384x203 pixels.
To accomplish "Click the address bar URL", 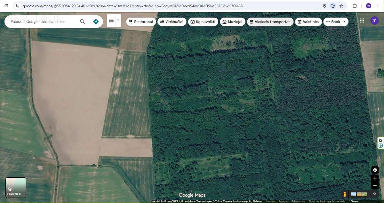I will pos(133,6).
